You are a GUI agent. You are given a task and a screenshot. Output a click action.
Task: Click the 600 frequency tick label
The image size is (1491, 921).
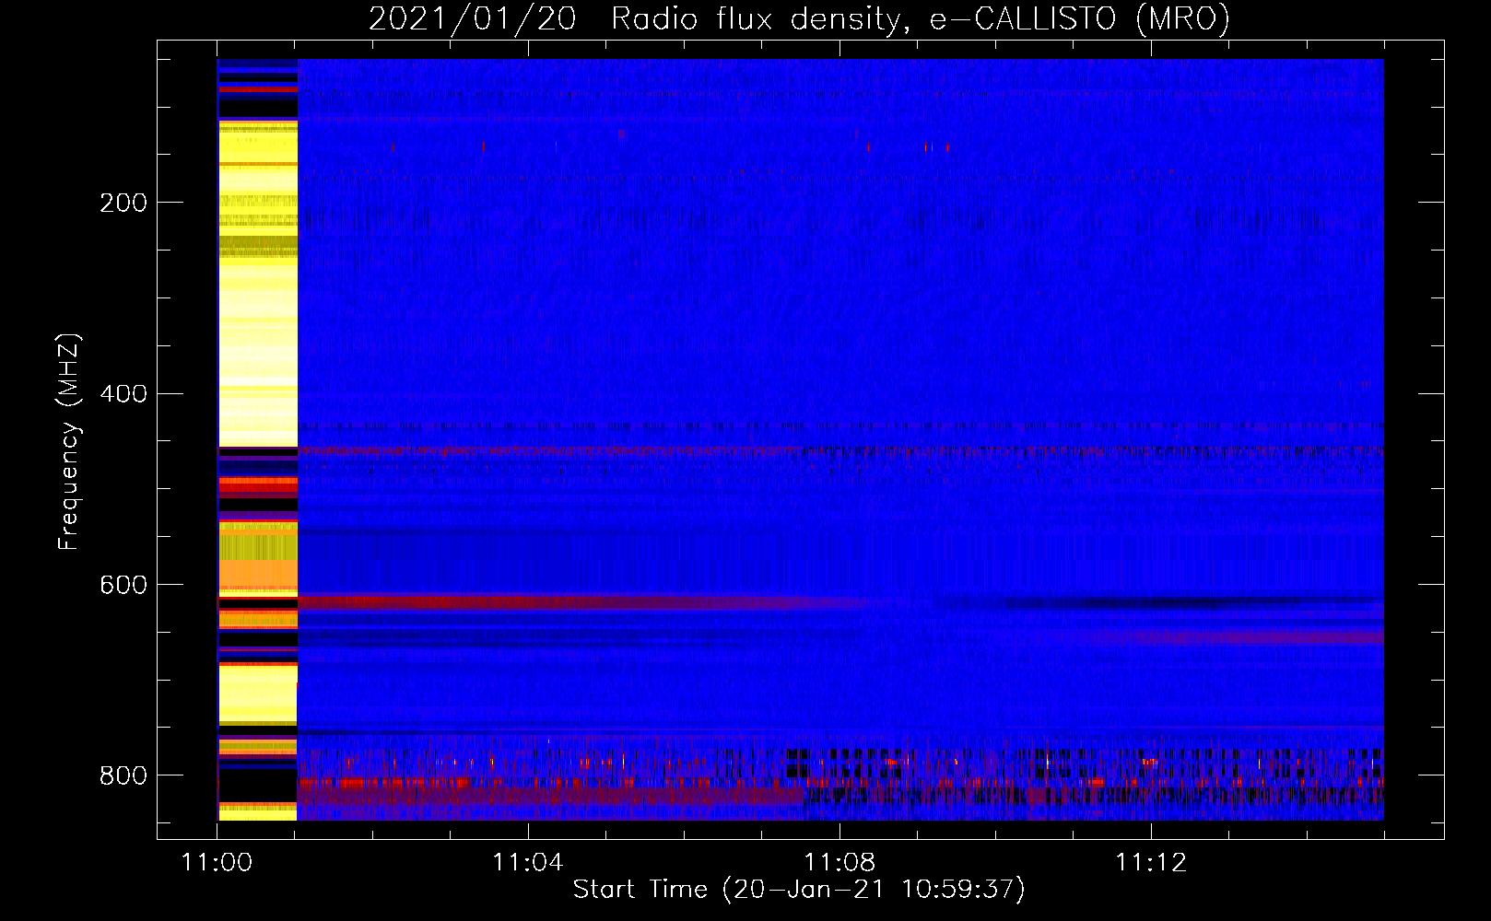pos(123,586)
